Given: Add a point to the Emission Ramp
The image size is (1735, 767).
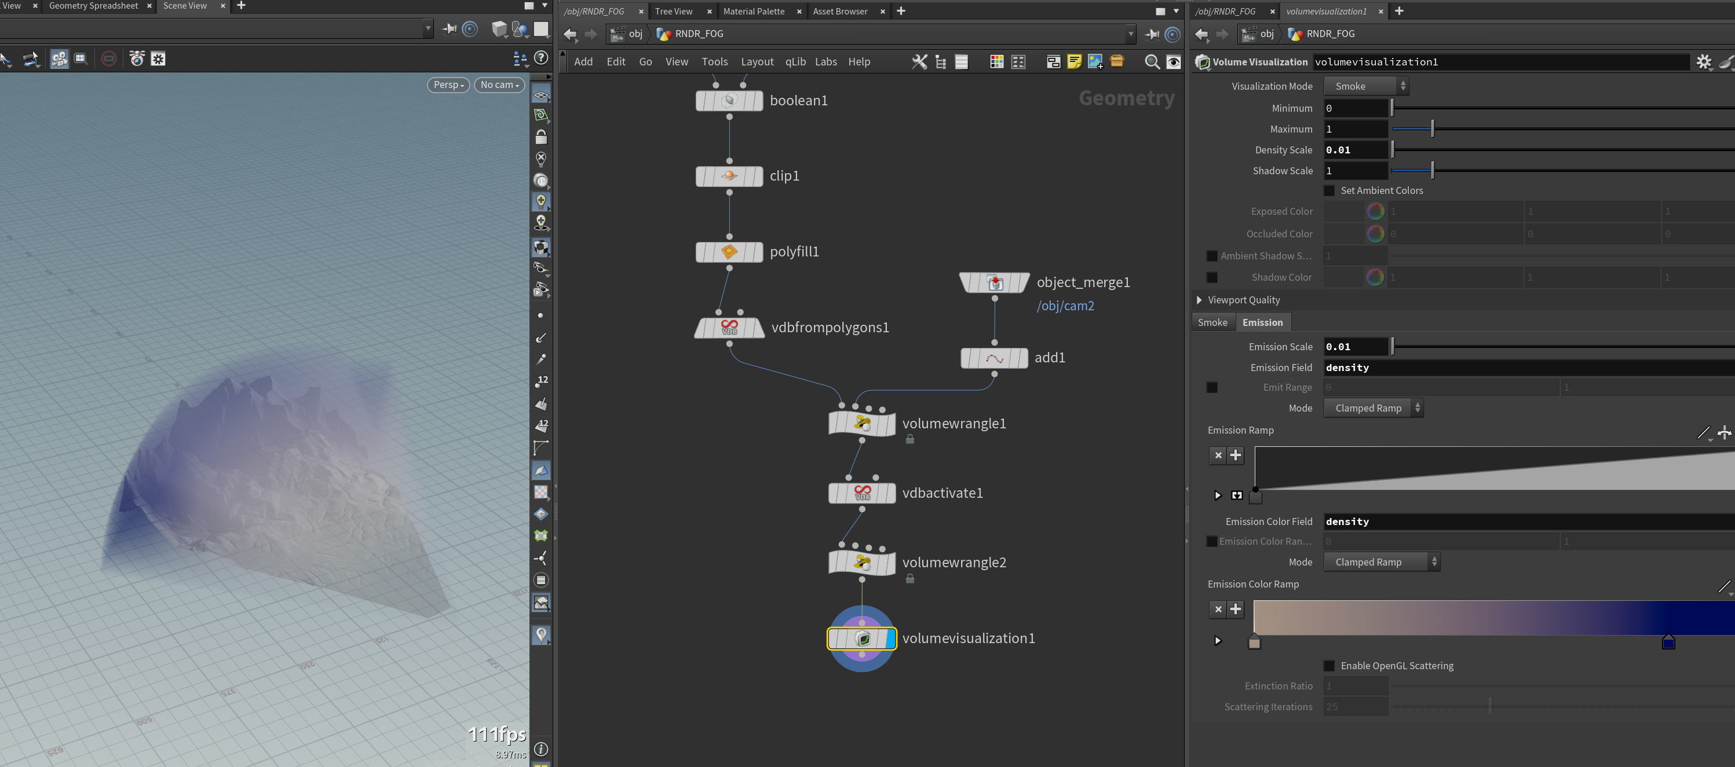Looking at the screenshot, I should point(1235,456).
